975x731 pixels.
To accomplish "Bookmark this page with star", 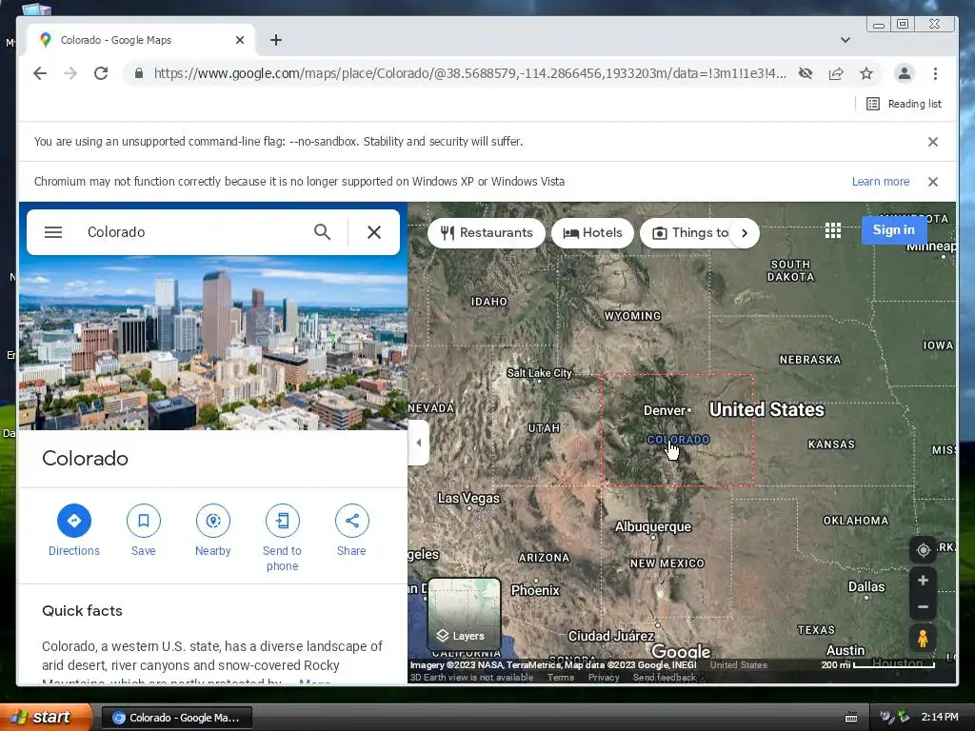I will tap(866, 73).
